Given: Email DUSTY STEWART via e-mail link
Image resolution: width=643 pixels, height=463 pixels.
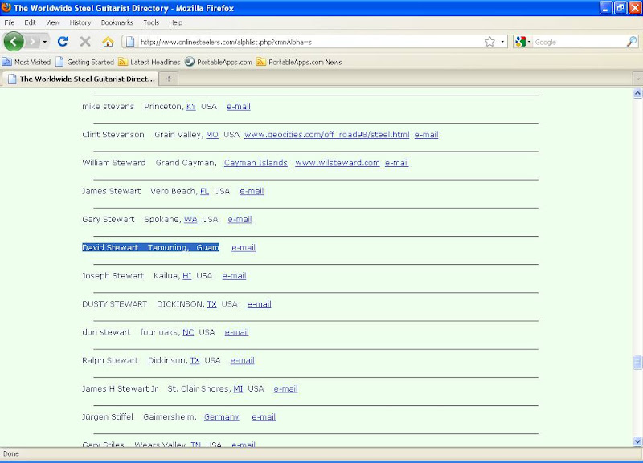Looking at the screenshot, I should (259, 304).
